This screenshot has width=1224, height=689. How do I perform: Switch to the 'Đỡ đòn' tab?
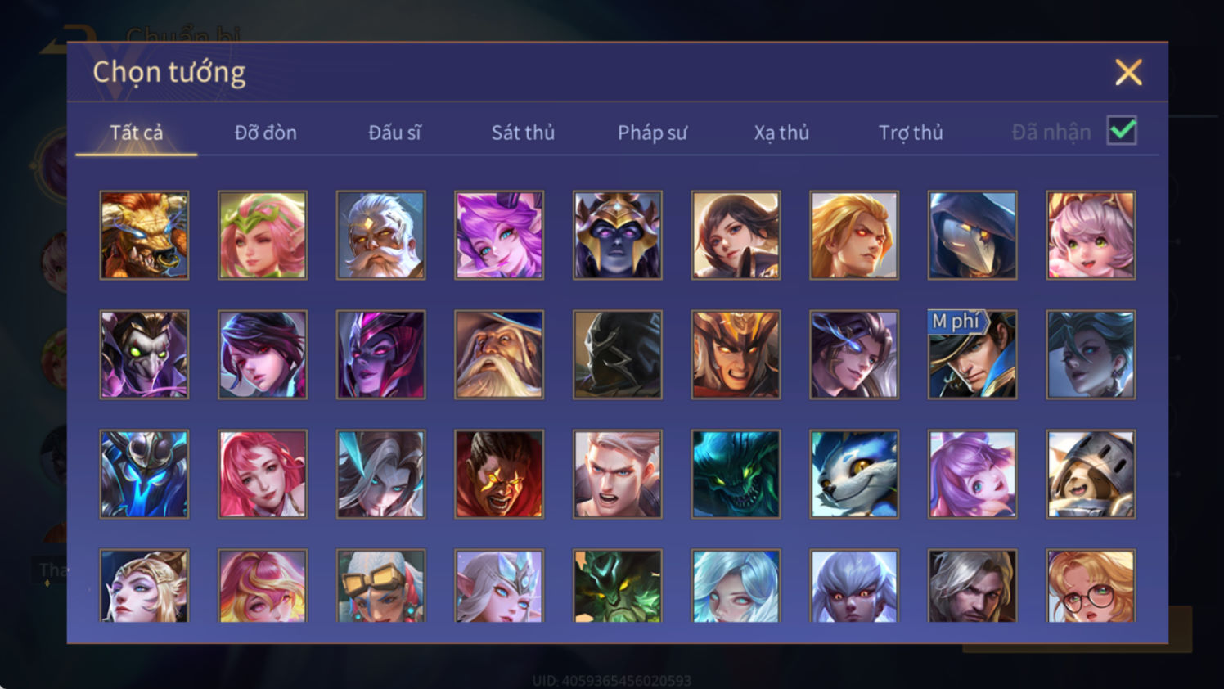(x=266, y=133)
